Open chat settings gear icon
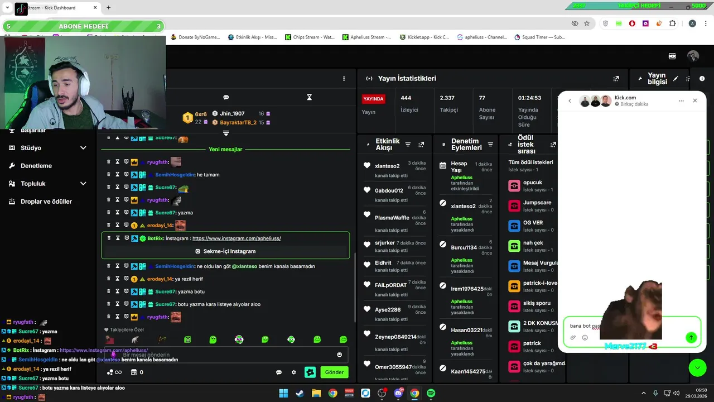The height and width of the screenshot is (402, 714). click(294, 372)
